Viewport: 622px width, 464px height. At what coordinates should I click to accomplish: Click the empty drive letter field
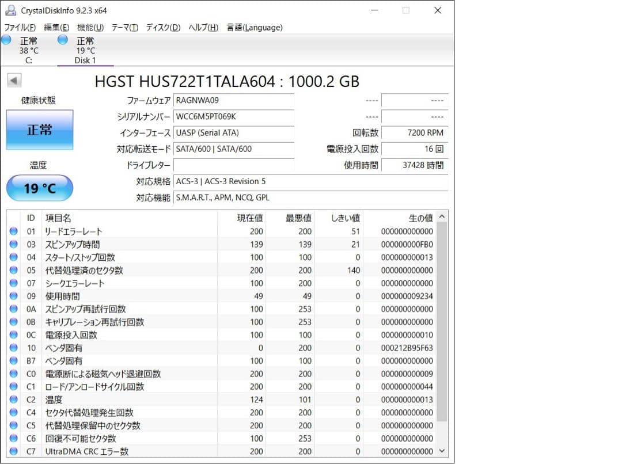coord(234,165)
